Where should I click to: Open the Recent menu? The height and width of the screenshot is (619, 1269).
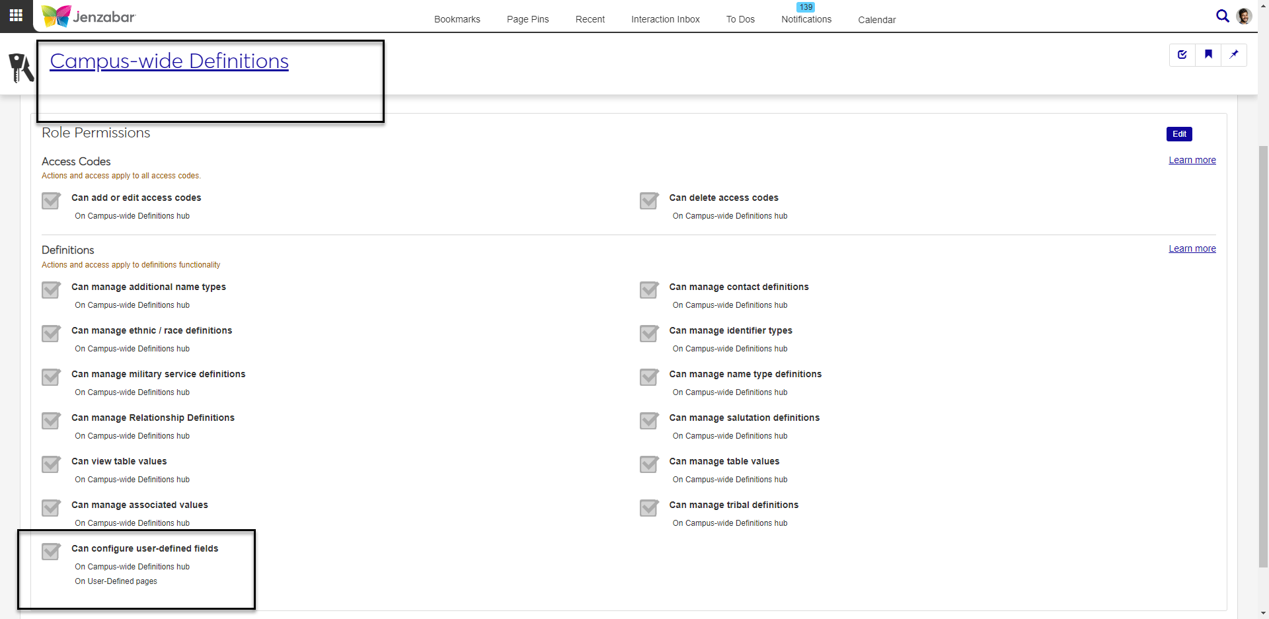pyautogui.click(x=590, y=19)
